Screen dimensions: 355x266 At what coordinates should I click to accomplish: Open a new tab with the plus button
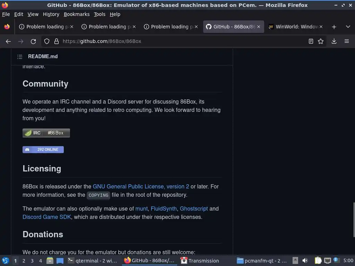pyautogui.click(x=334, y=27)
